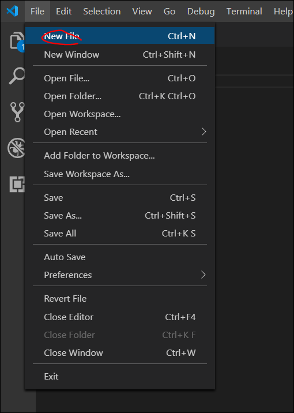Open the Debug menu

[201, 12]
